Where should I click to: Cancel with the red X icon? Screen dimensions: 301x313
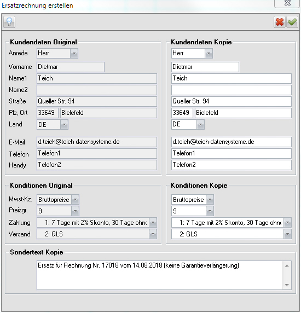coord(280,22)
